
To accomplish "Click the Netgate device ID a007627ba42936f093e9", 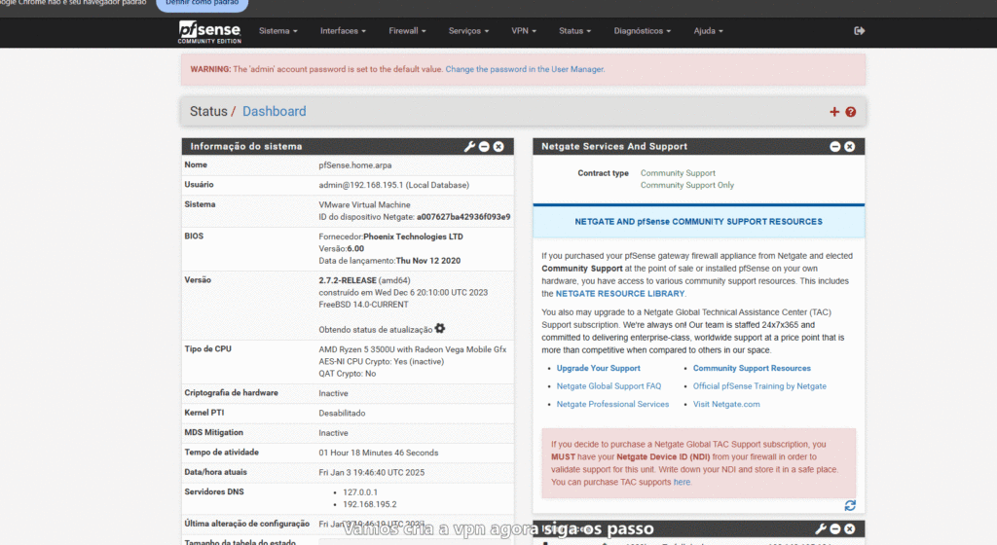I will 462,217.
